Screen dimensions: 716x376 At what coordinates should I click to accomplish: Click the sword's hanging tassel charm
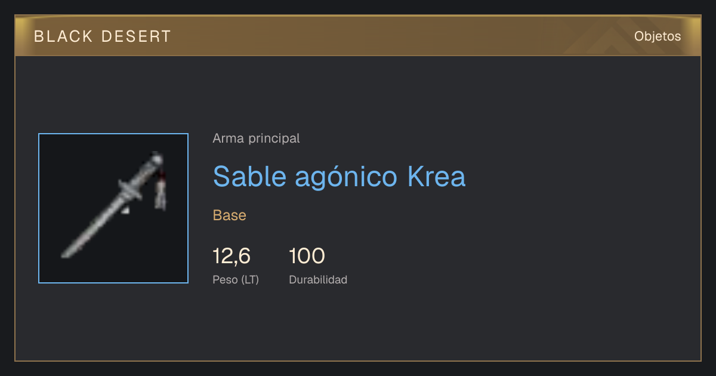pyautogui.click(x=161, y=191)
